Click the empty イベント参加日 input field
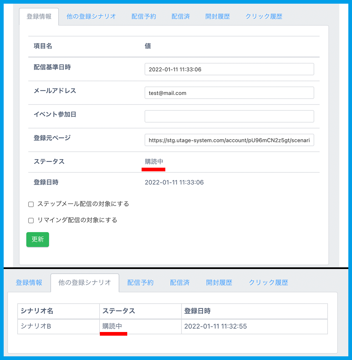 click(229, 116)
